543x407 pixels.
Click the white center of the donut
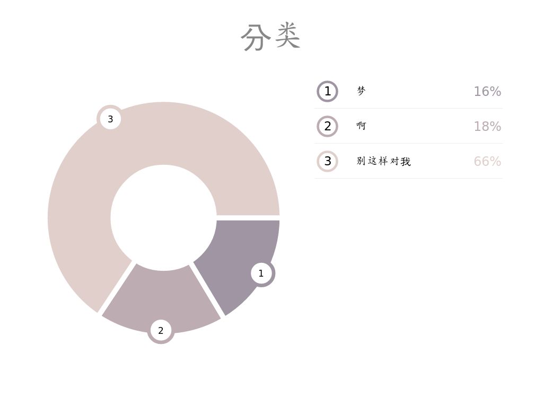tap(163, 217)
